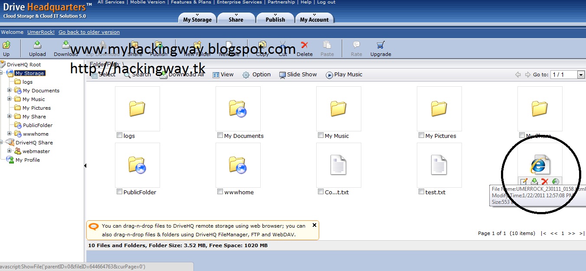Image resolution: width=586 pixels, height=271 pixels.
Task: Tick the Co...t.txt file checkbox
Action: tap(321, 192)
